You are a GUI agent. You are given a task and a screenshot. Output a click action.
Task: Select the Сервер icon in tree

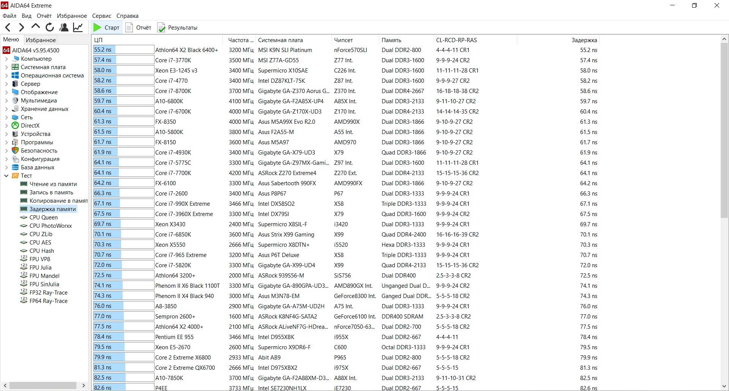(15, 84)
